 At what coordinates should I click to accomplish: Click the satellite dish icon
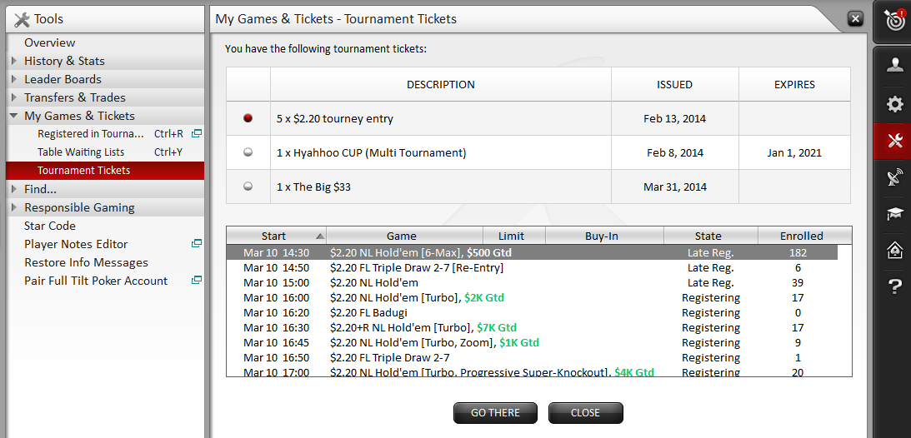coord(894,177)
